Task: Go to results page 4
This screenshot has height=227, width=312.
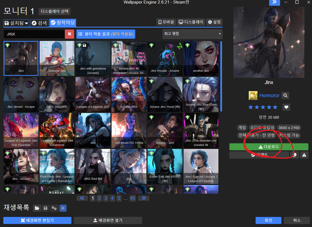Action: pos(112,198)
